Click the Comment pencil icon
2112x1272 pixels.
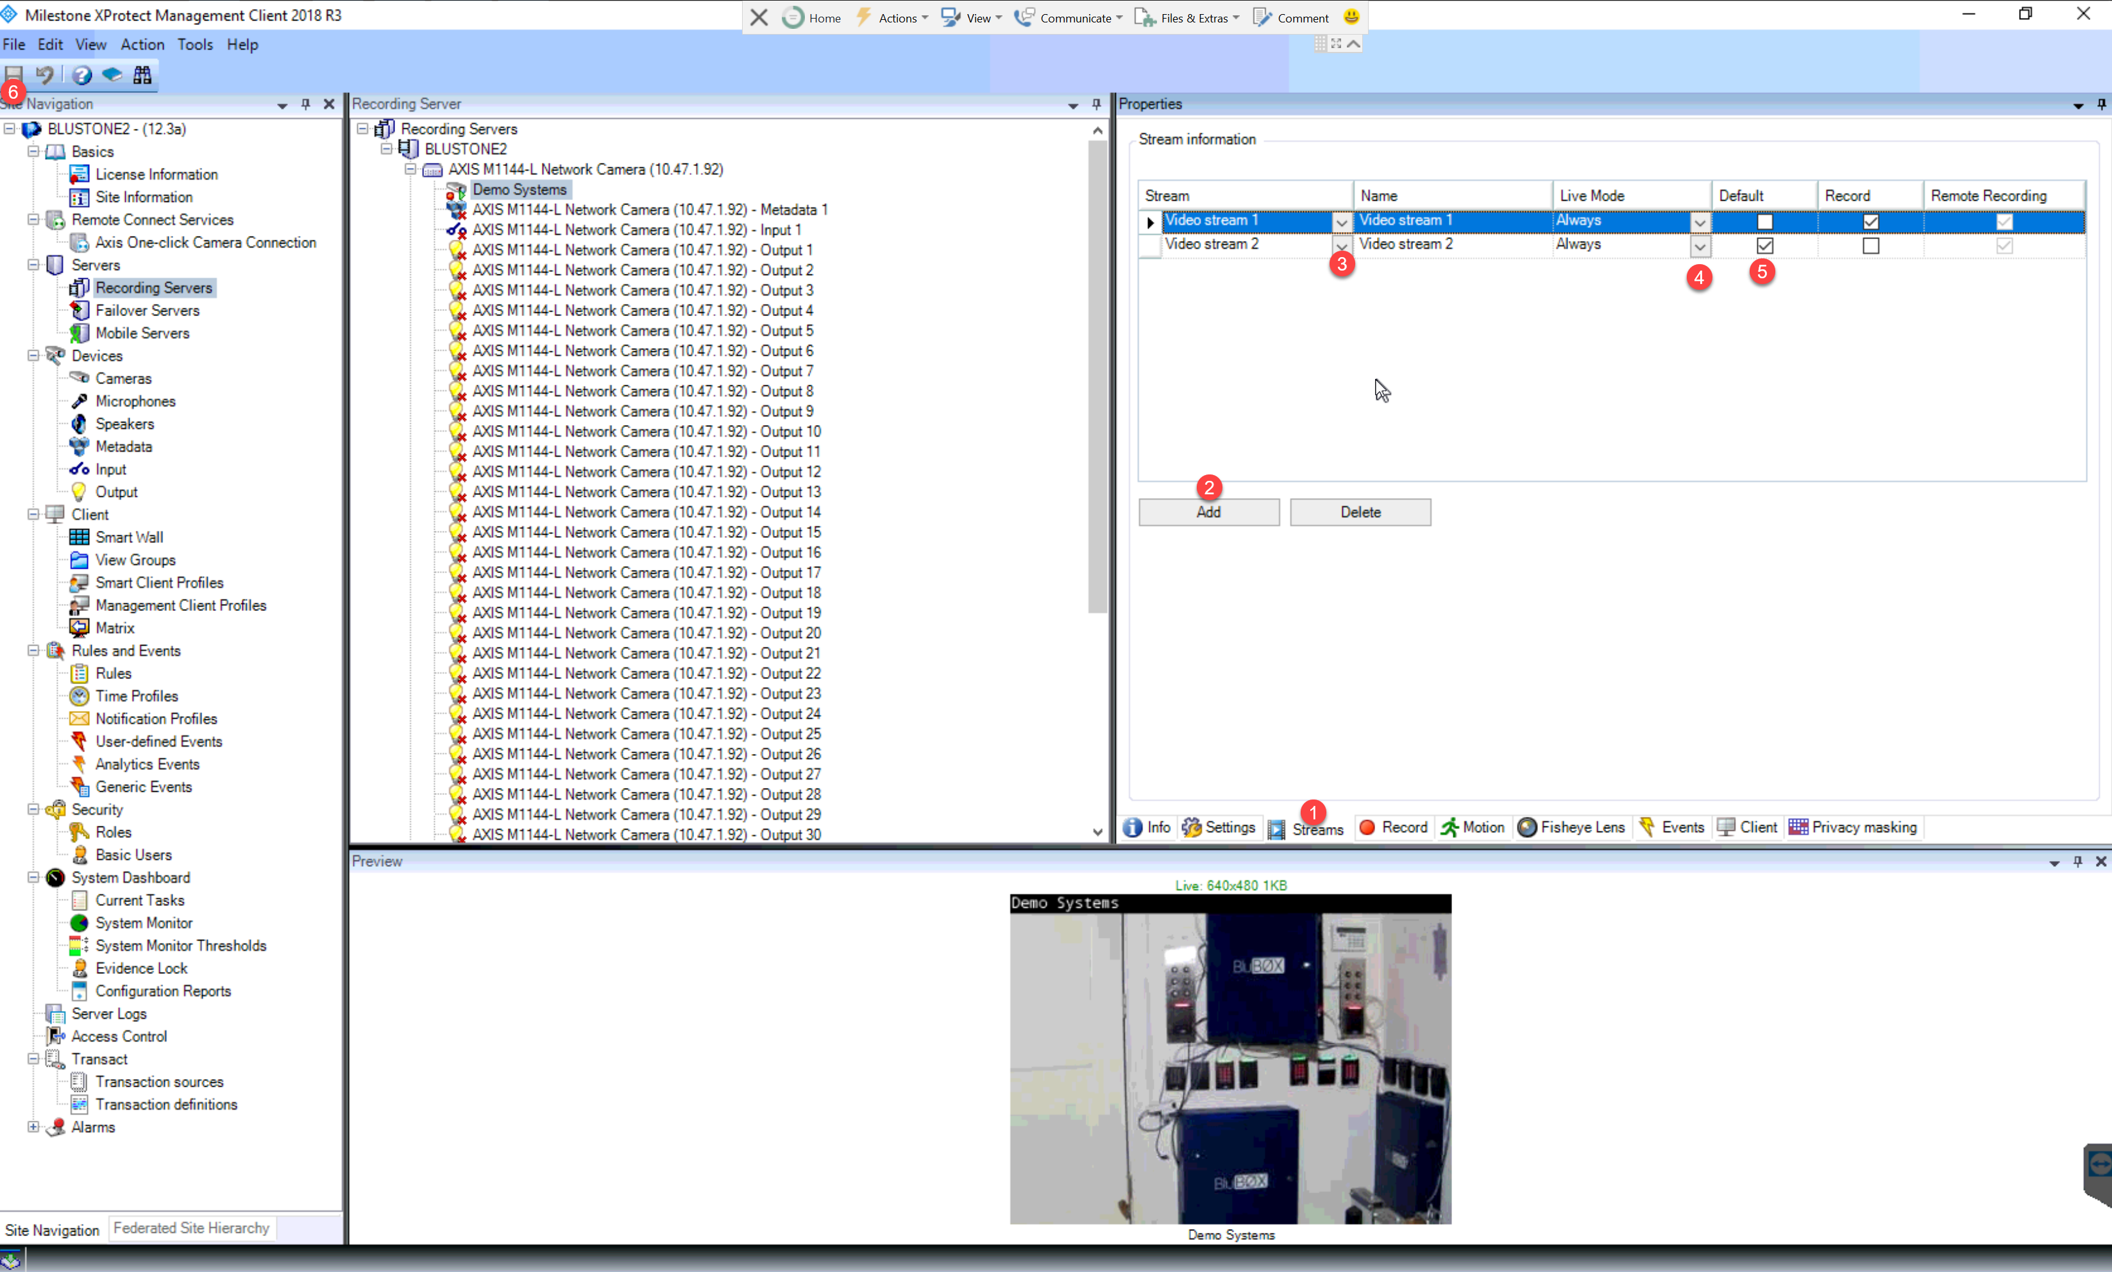tap(1262, 17)
